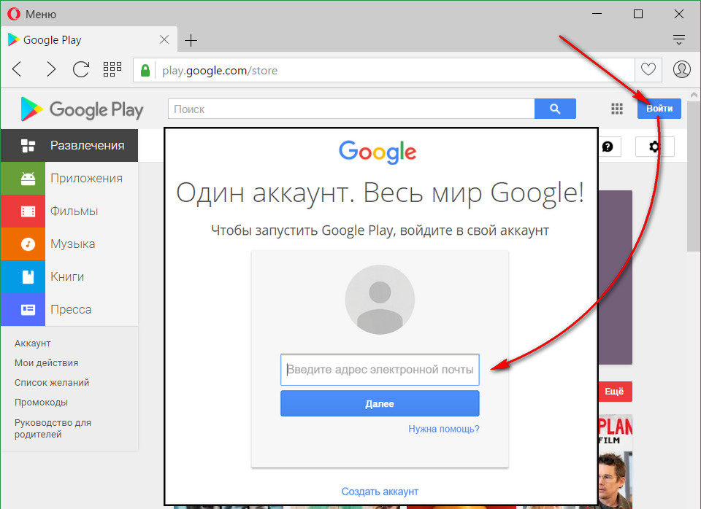Click the forward navigation arrow
Screen dimensions: 701x509
click(x=50, y=70)
